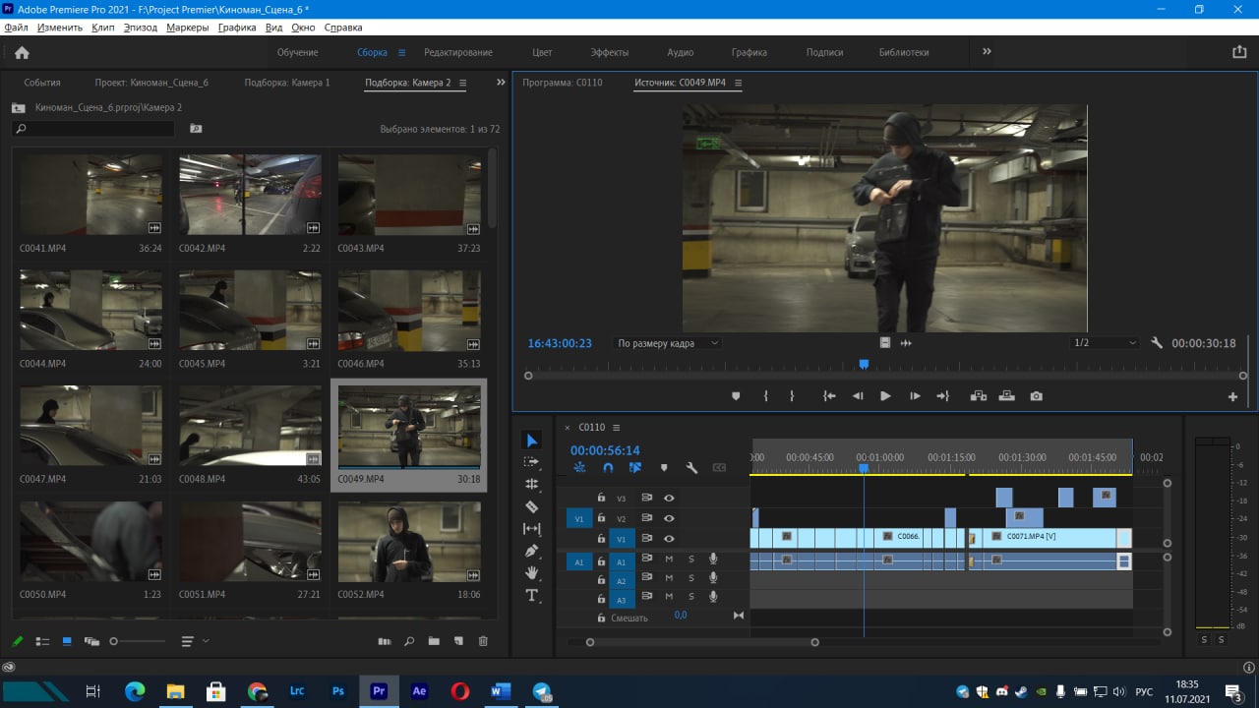Open the Home screen icon
Screen dimensions: 1259x708
tap(22, 52)
